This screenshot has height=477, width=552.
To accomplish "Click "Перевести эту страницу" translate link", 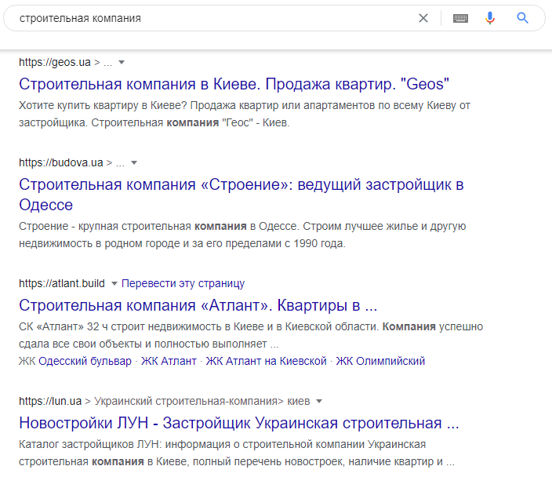I will [183, 283].
